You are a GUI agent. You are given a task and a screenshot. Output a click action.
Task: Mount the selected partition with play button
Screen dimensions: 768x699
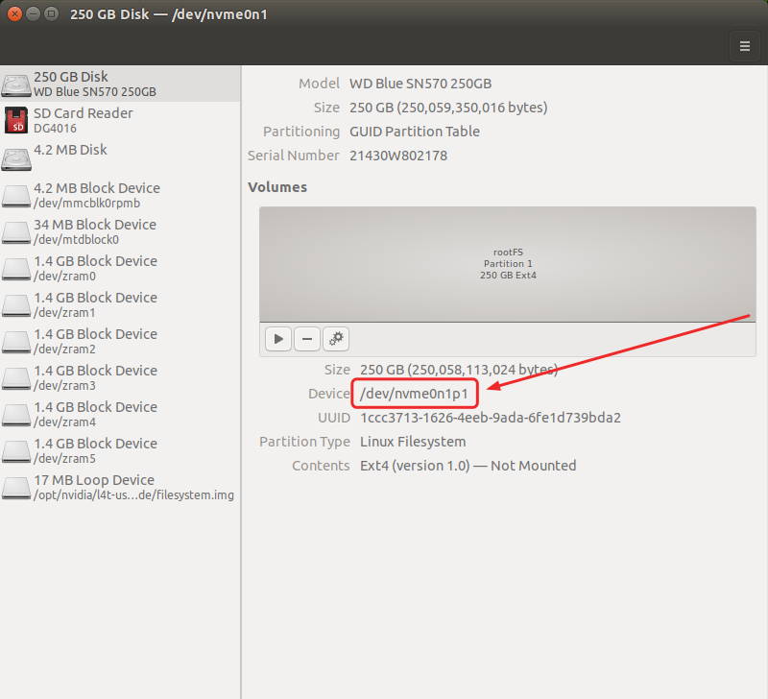point(278,339)
